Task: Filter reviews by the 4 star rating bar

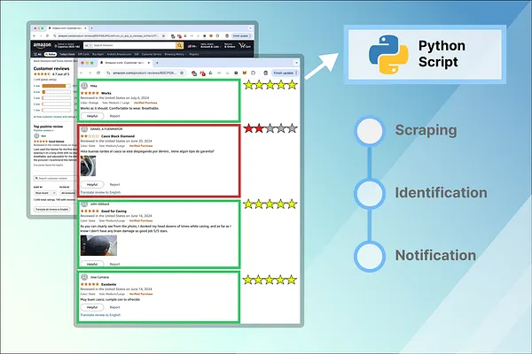Action: [x=57, y=92]
